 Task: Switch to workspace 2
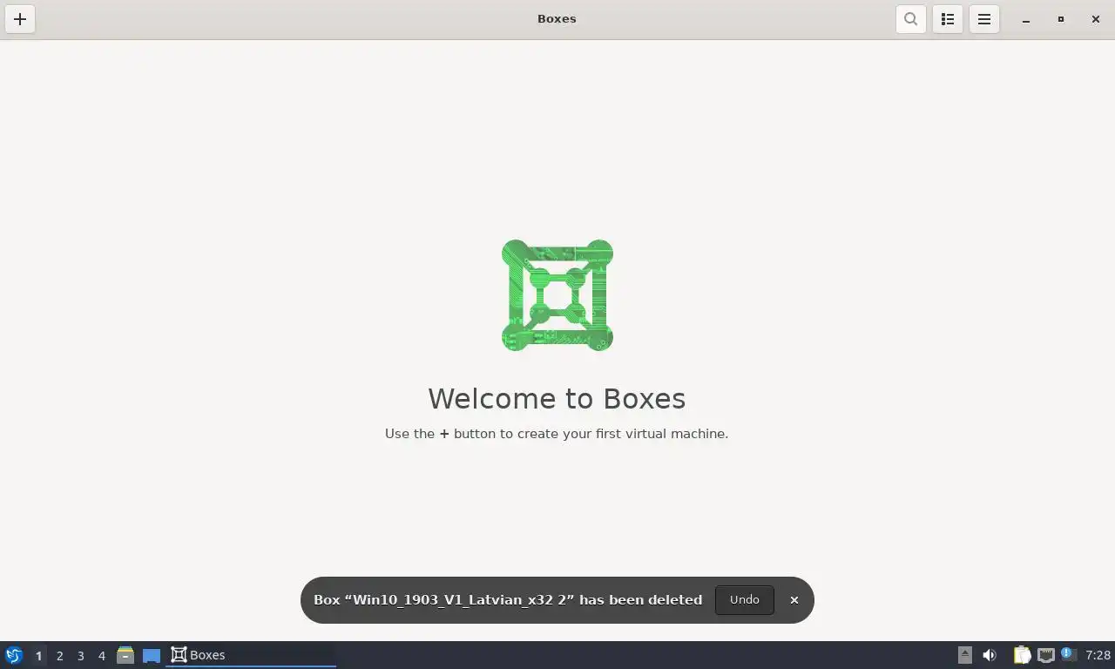59,656
